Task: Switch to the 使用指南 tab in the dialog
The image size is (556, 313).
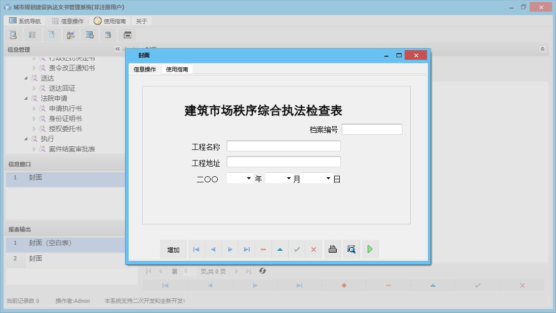Action: [x=177, y=69]
